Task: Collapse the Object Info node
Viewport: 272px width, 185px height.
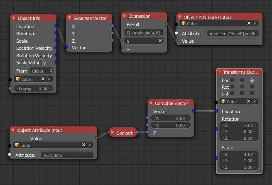Action: point(13,18)
